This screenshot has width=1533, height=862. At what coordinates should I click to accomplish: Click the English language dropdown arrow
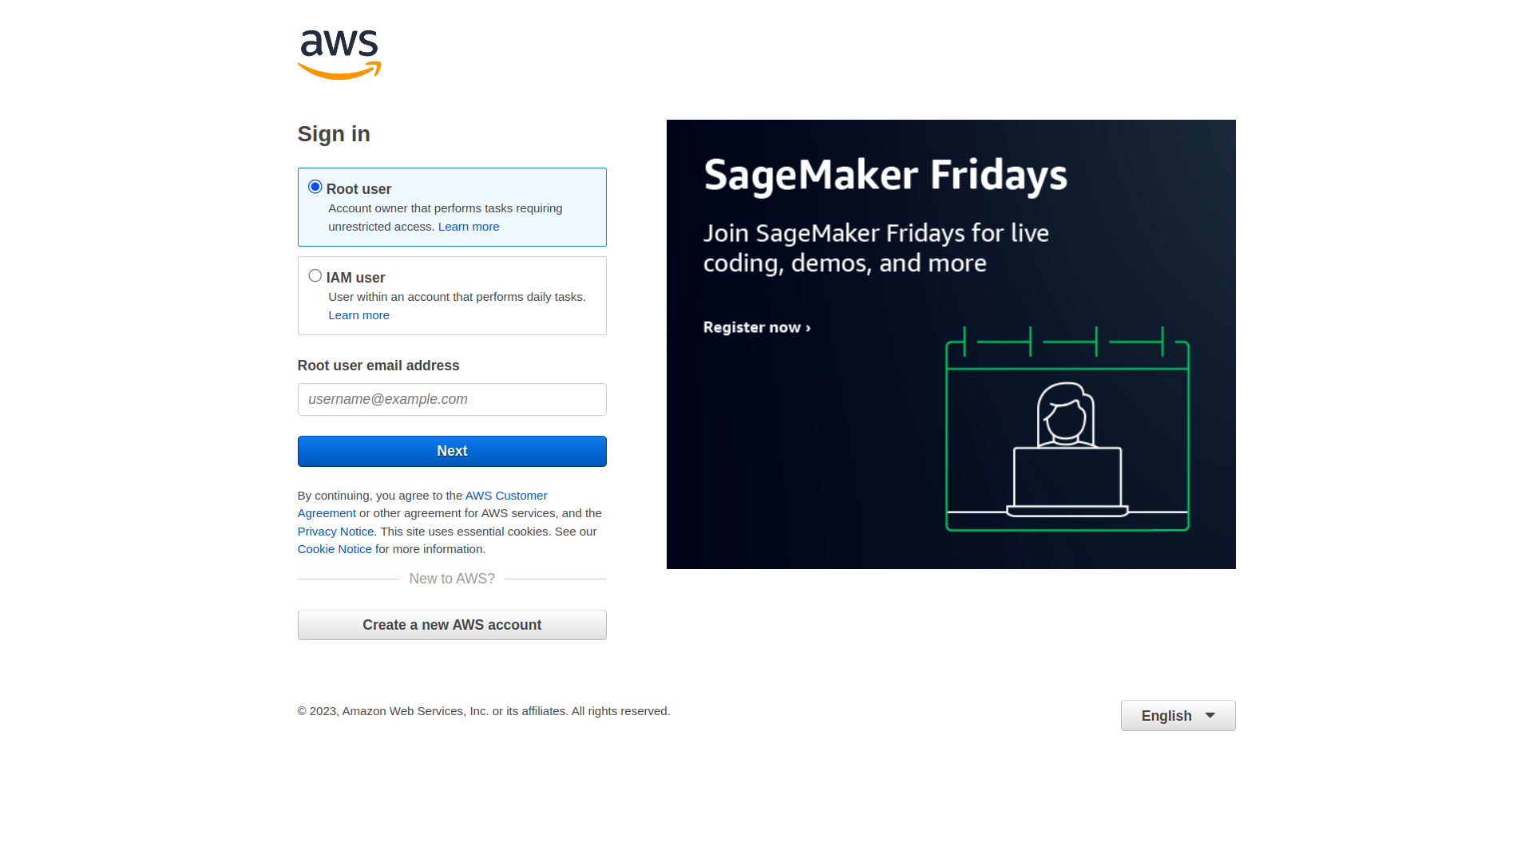pyautogui.click(x=1210, y=716)
